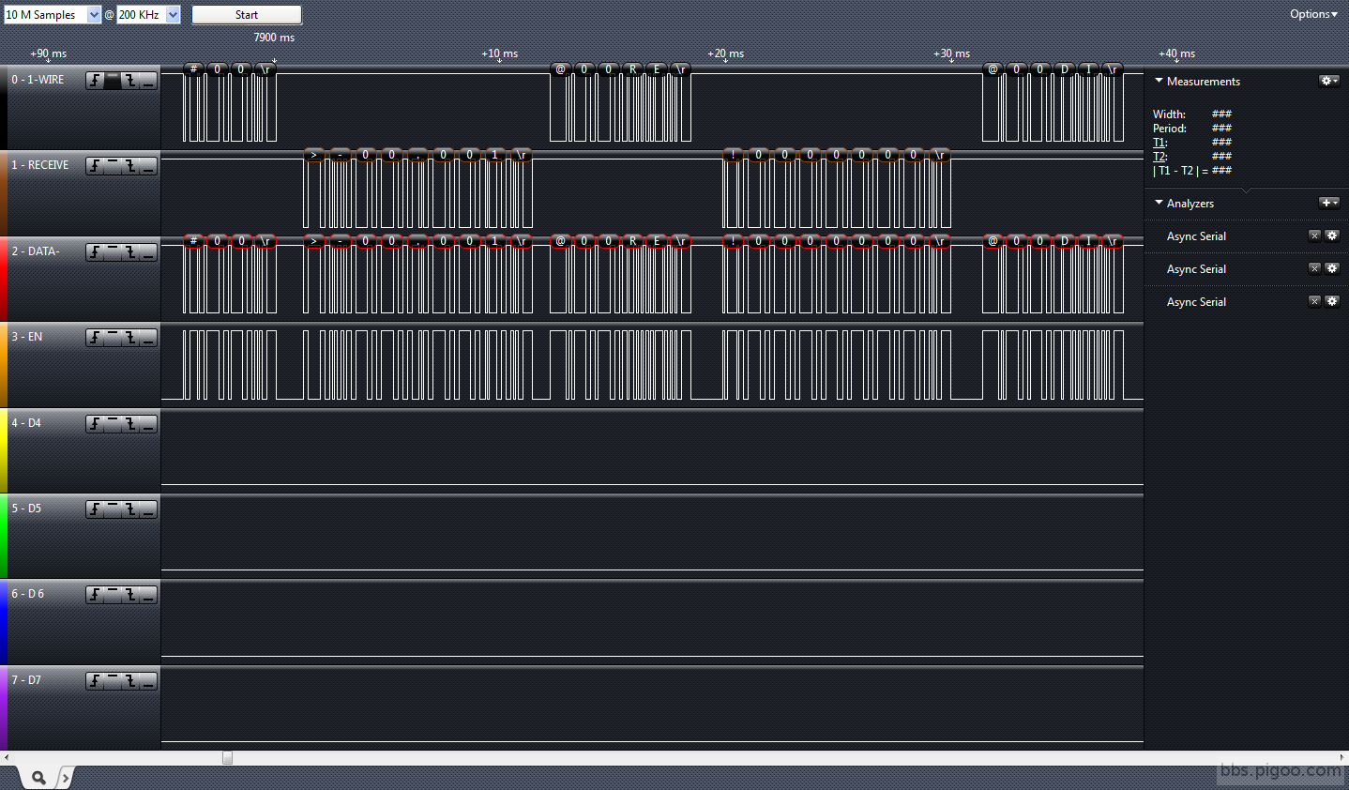Set rising edge trigger on 5 - D5
The width and height of the screenshot is (1349, 790).
(x=95, y=509)
